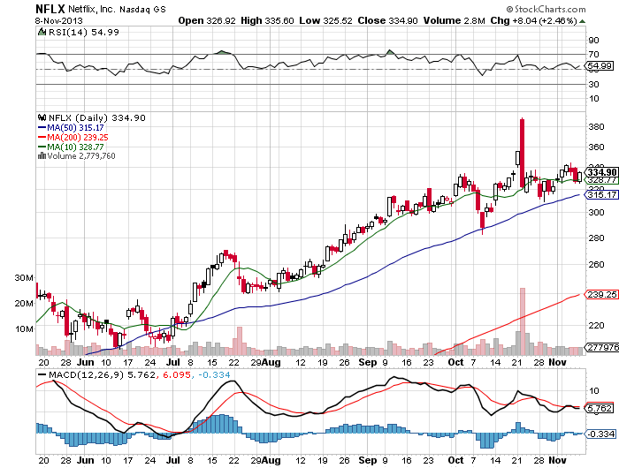Click the RSI 54.99 value tag on axis

600,66
